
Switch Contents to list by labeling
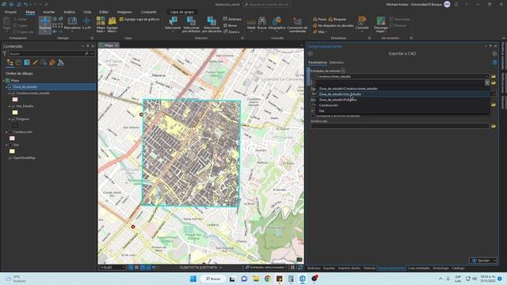(x=52, y=63)
